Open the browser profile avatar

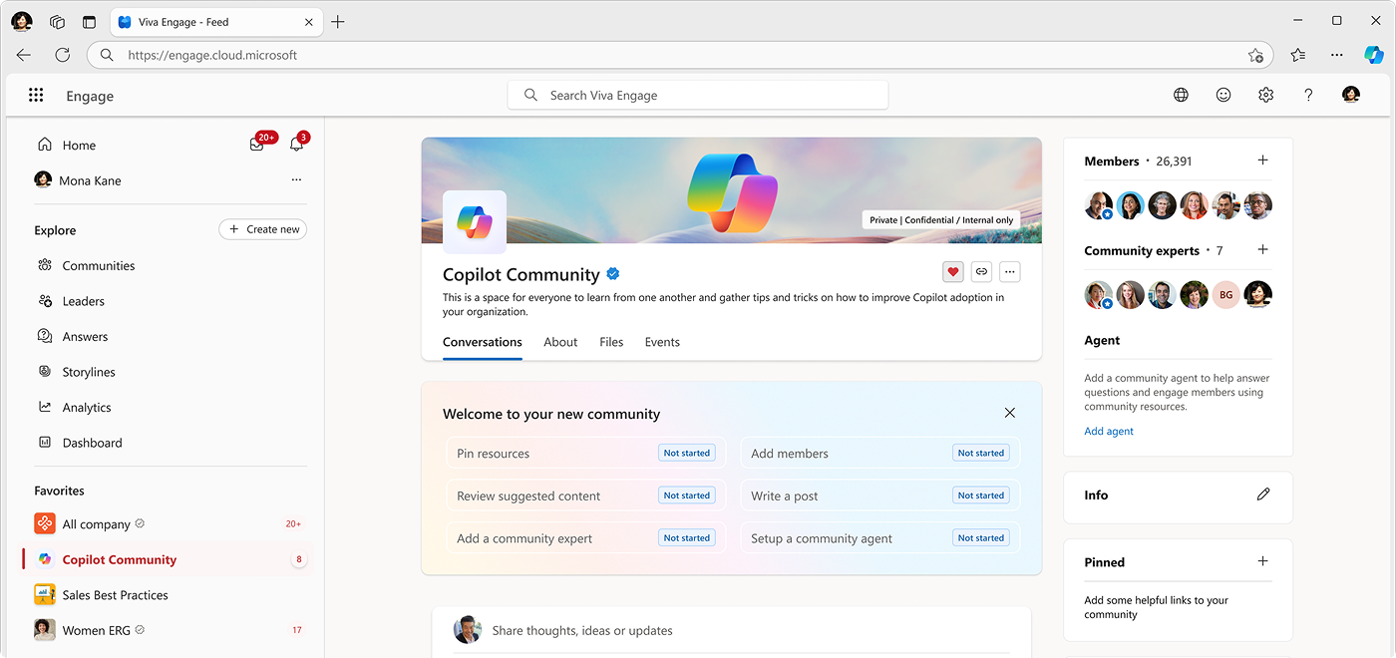pyautogui.click(x=22, y=21)
